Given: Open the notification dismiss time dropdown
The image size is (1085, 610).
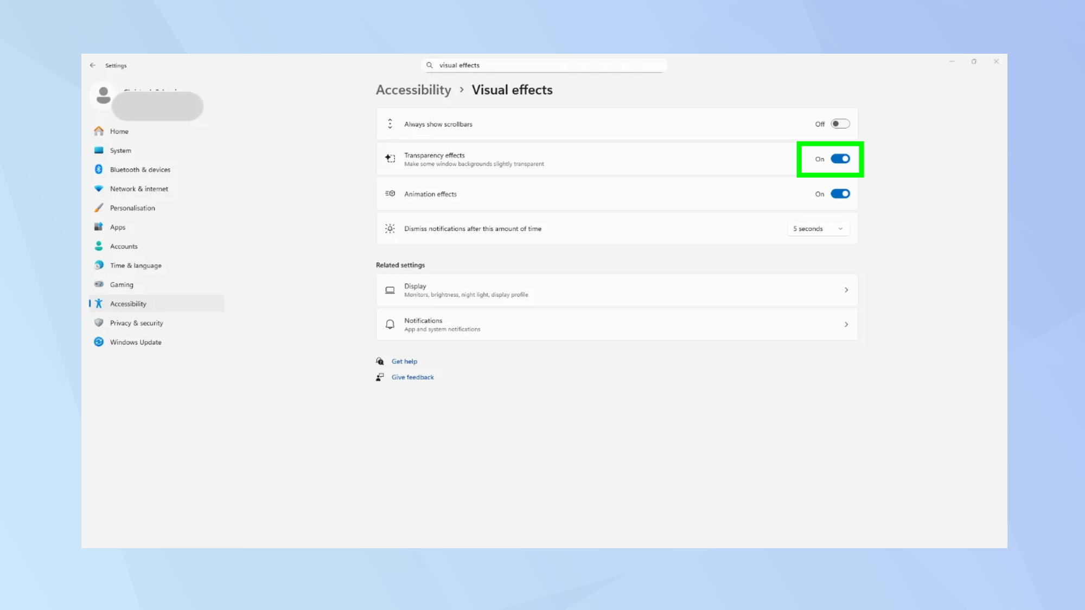Looking at the screenshot, I should coord(818,228).
